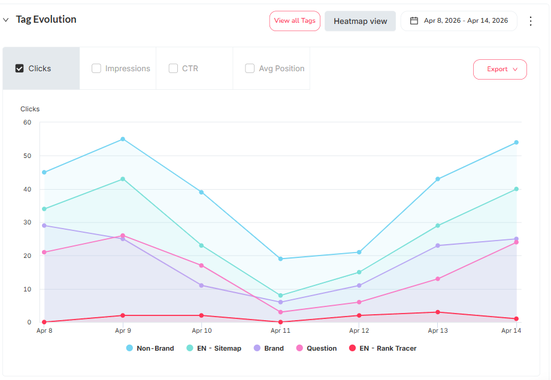
Task: Toggle Non-Brand series in legend
Action: 150,348
